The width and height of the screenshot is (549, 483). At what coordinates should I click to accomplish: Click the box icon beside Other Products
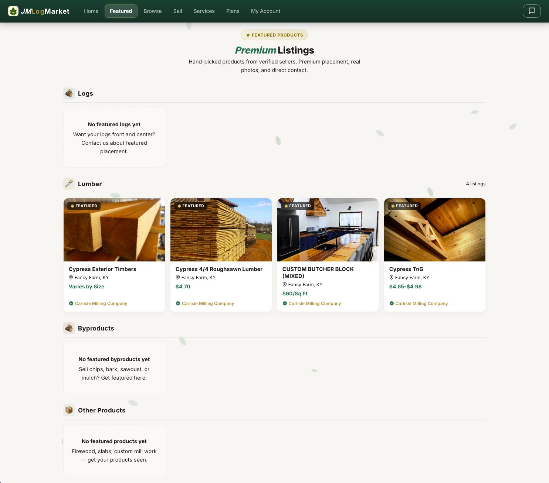pos(69,410)
